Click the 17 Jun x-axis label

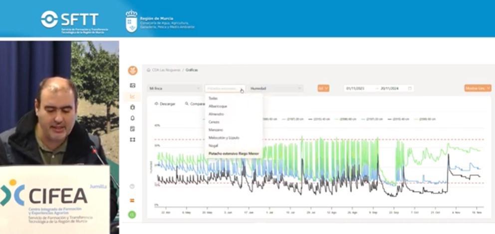(x=249, y=213)
